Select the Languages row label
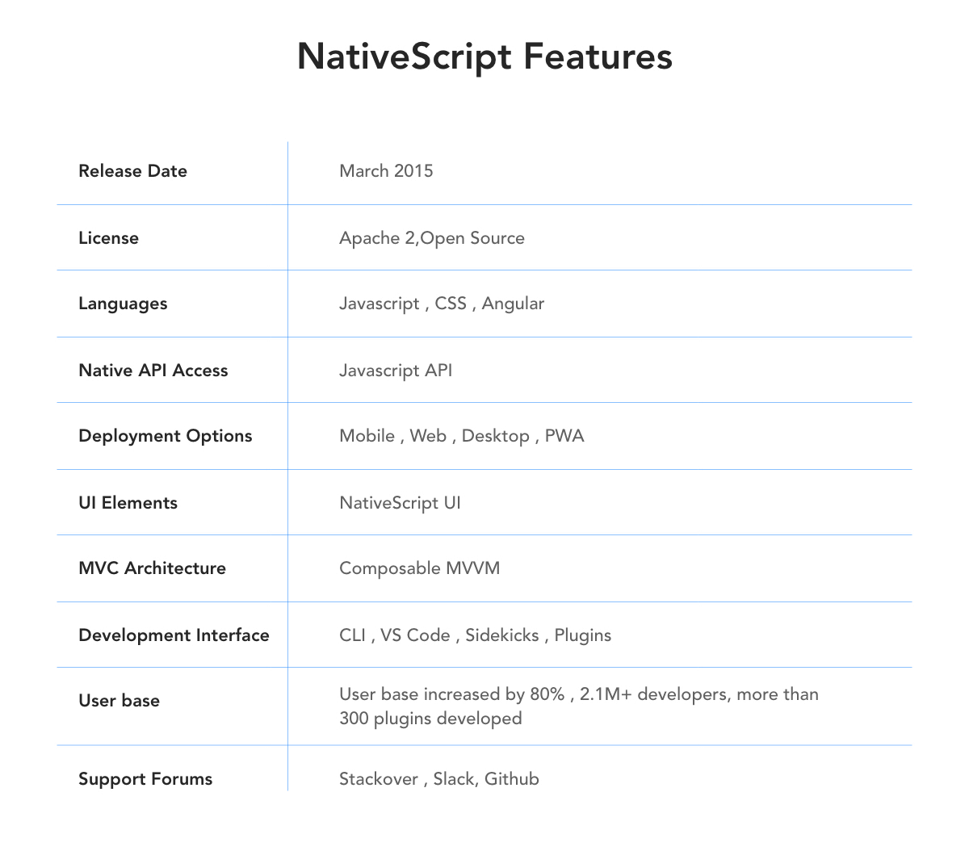Image resolution: width=969 pixels, height=855 pixels. tap(123, 304)
